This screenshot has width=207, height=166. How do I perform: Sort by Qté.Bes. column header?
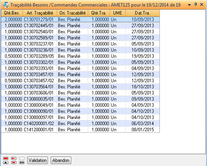pos(12,13)
